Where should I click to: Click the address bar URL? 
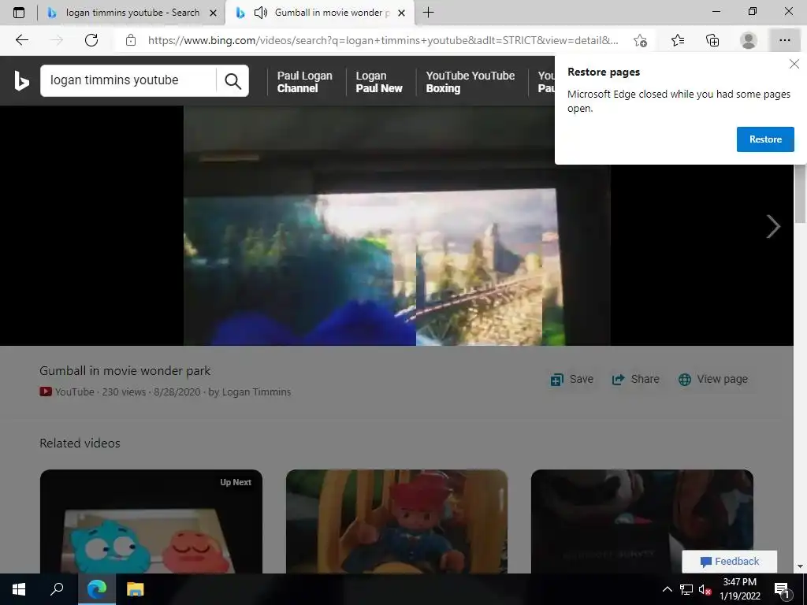click(383, 40)
